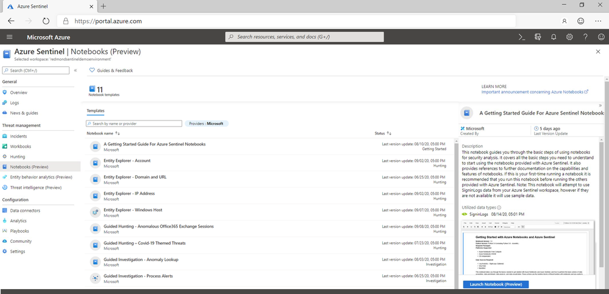Open the help question mark icon

click(585, 37)
